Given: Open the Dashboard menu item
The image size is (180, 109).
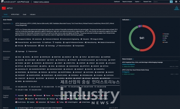Looking at the screenshot, I should click(117, 2).
